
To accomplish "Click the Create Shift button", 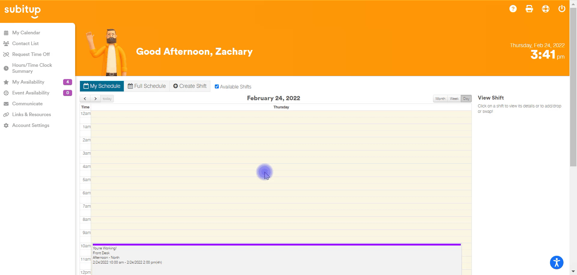I will pos(190,86).
